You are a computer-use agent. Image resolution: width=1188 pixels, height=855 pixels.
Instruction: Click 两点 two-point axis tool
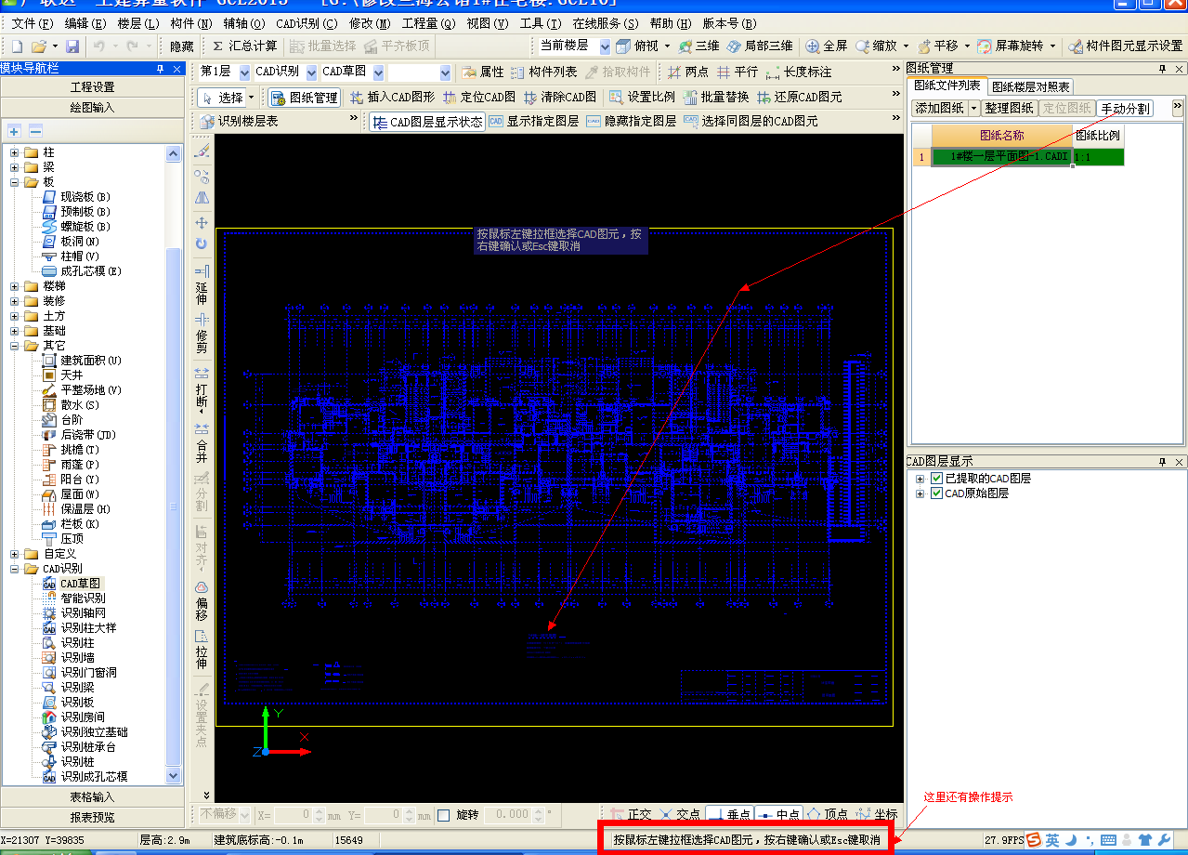(687, 72)
